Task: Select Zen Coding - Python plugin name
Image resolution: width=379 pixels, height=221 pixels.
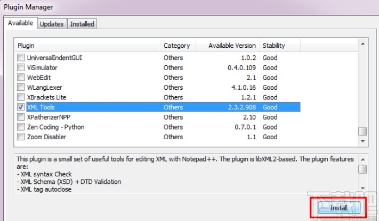Action: pos(55,127)
